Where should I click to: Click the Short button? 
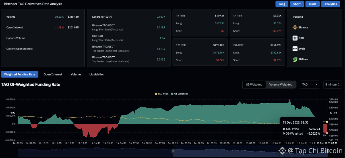[x=297, y=4]
